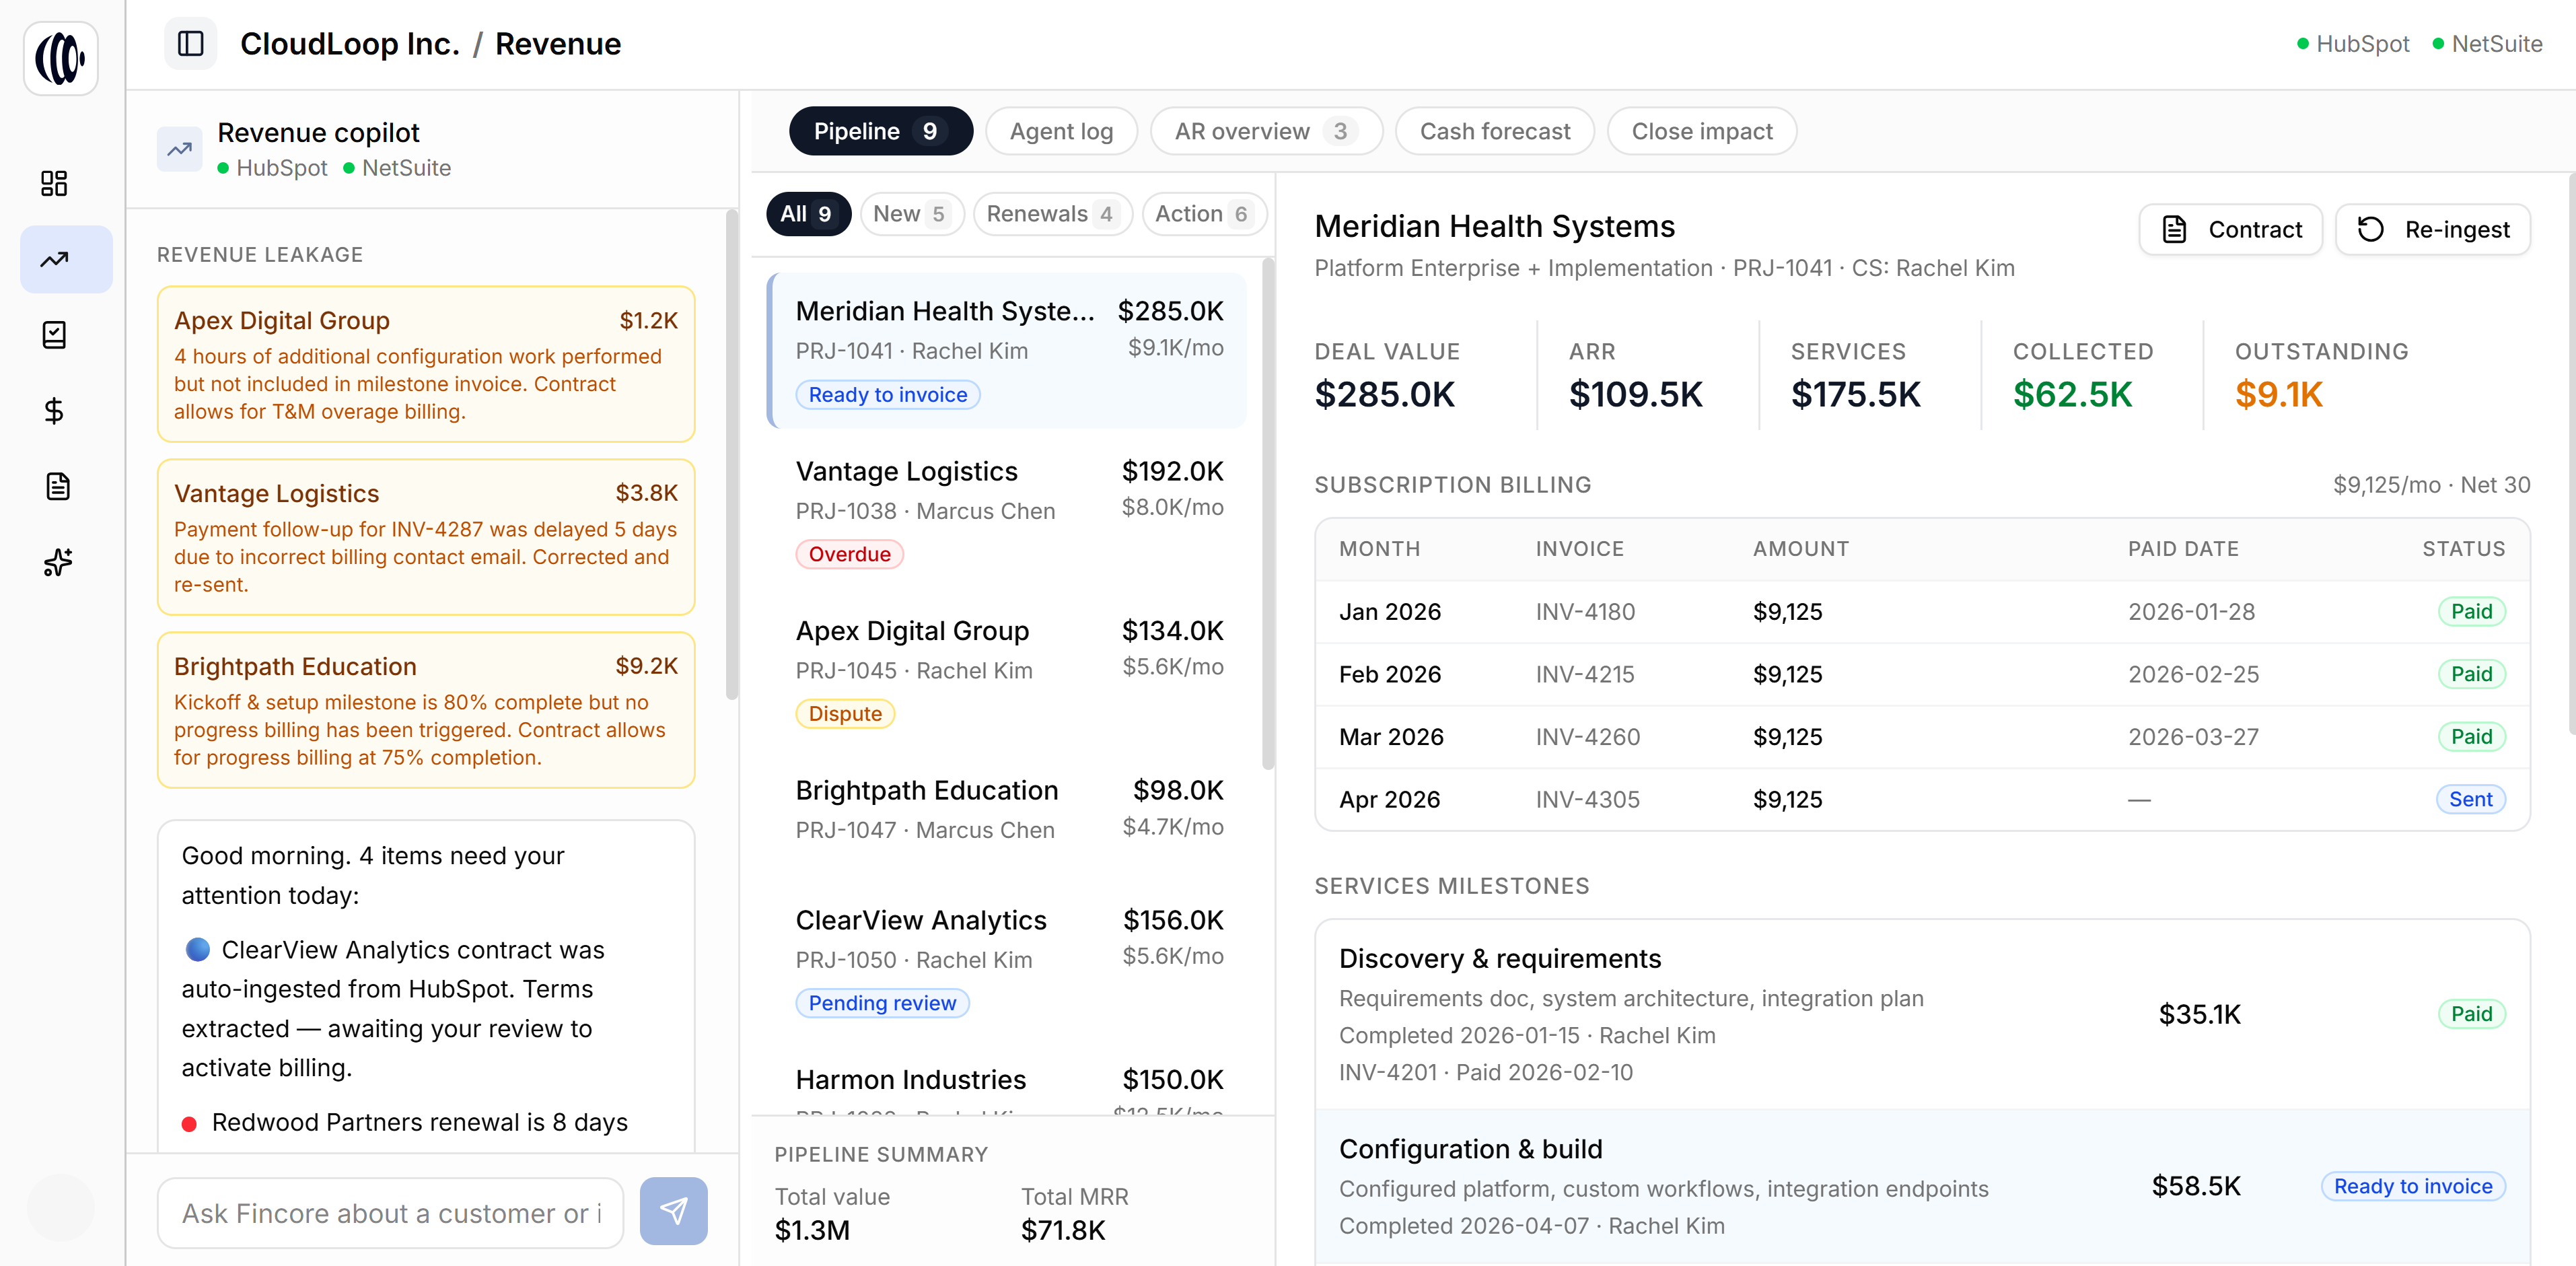This screenshot has width=2576, height=1266.
Task: Click the Dispute badge on Apex Digital
Action: (x=845, y=714)
